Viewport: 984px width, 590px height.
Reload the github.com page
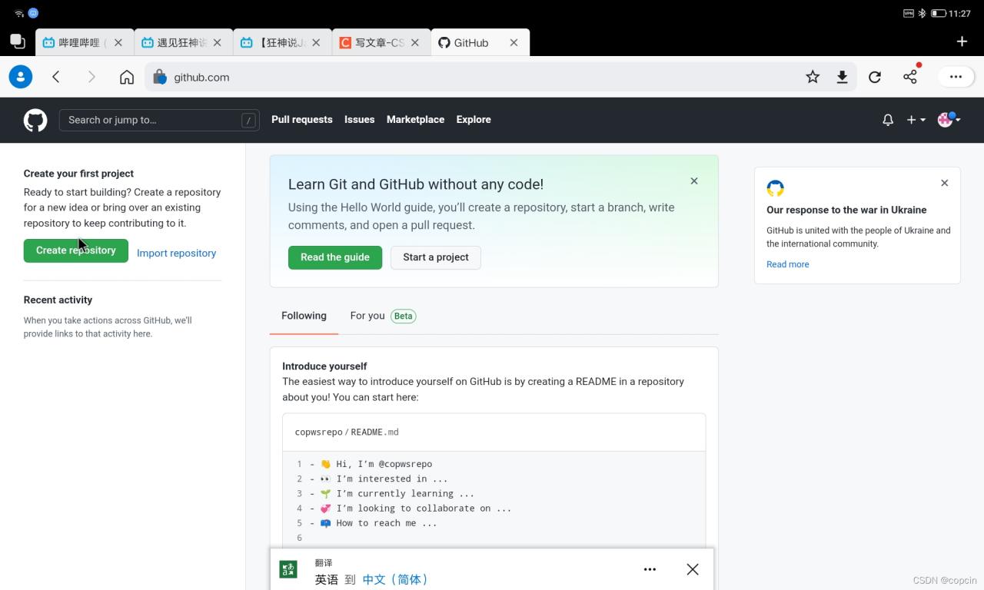coord(875,77)
